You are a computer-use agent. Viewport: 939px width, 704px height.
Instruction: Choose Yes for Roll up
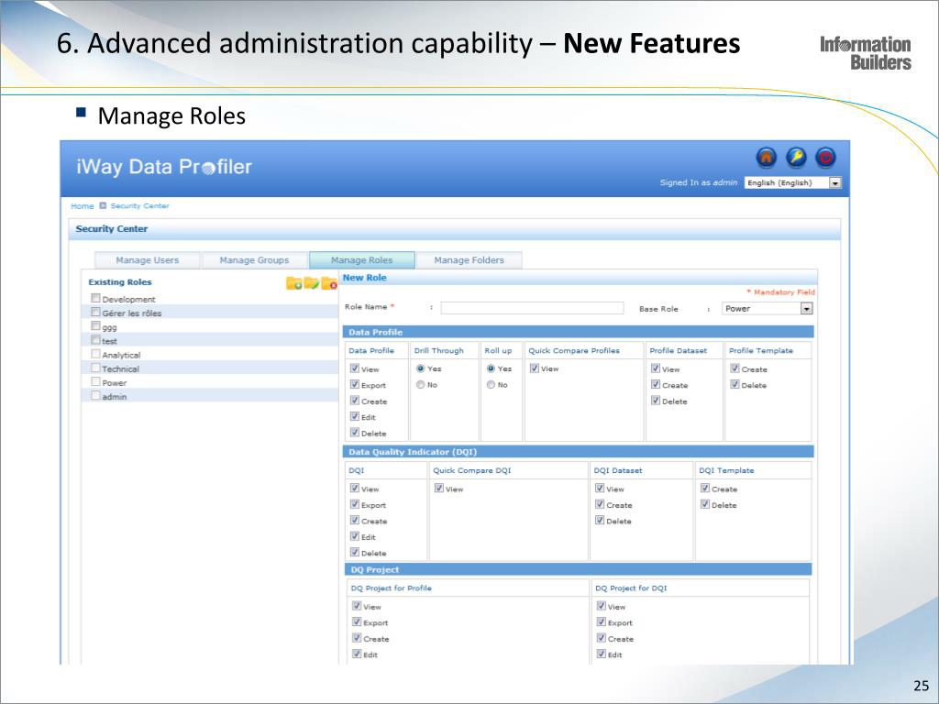point(491,368)
